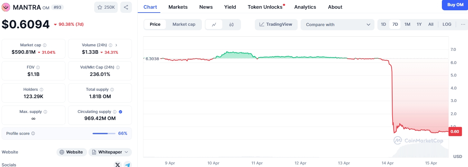Click the 0.60 current price label
The image size is (468, 167).
pos(455,131)
